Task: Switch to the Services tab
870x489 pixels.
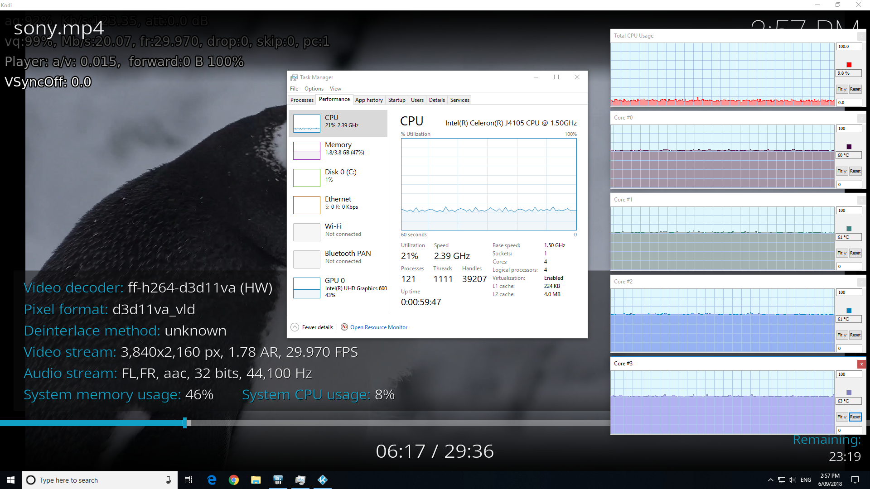Action: (x=460, y=100)
